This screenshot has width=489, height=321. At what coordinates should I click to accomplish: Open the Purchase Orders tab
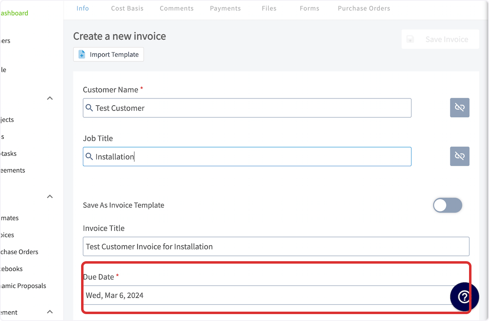364,8
